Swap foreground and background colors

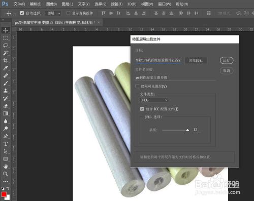(x=8, y=188)
